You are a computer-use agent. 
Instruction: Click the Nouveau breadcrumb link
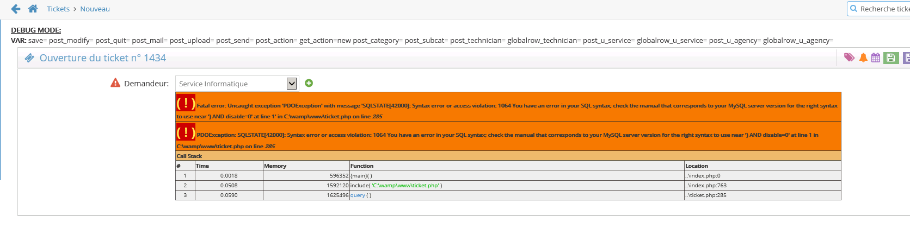[95, 9]
